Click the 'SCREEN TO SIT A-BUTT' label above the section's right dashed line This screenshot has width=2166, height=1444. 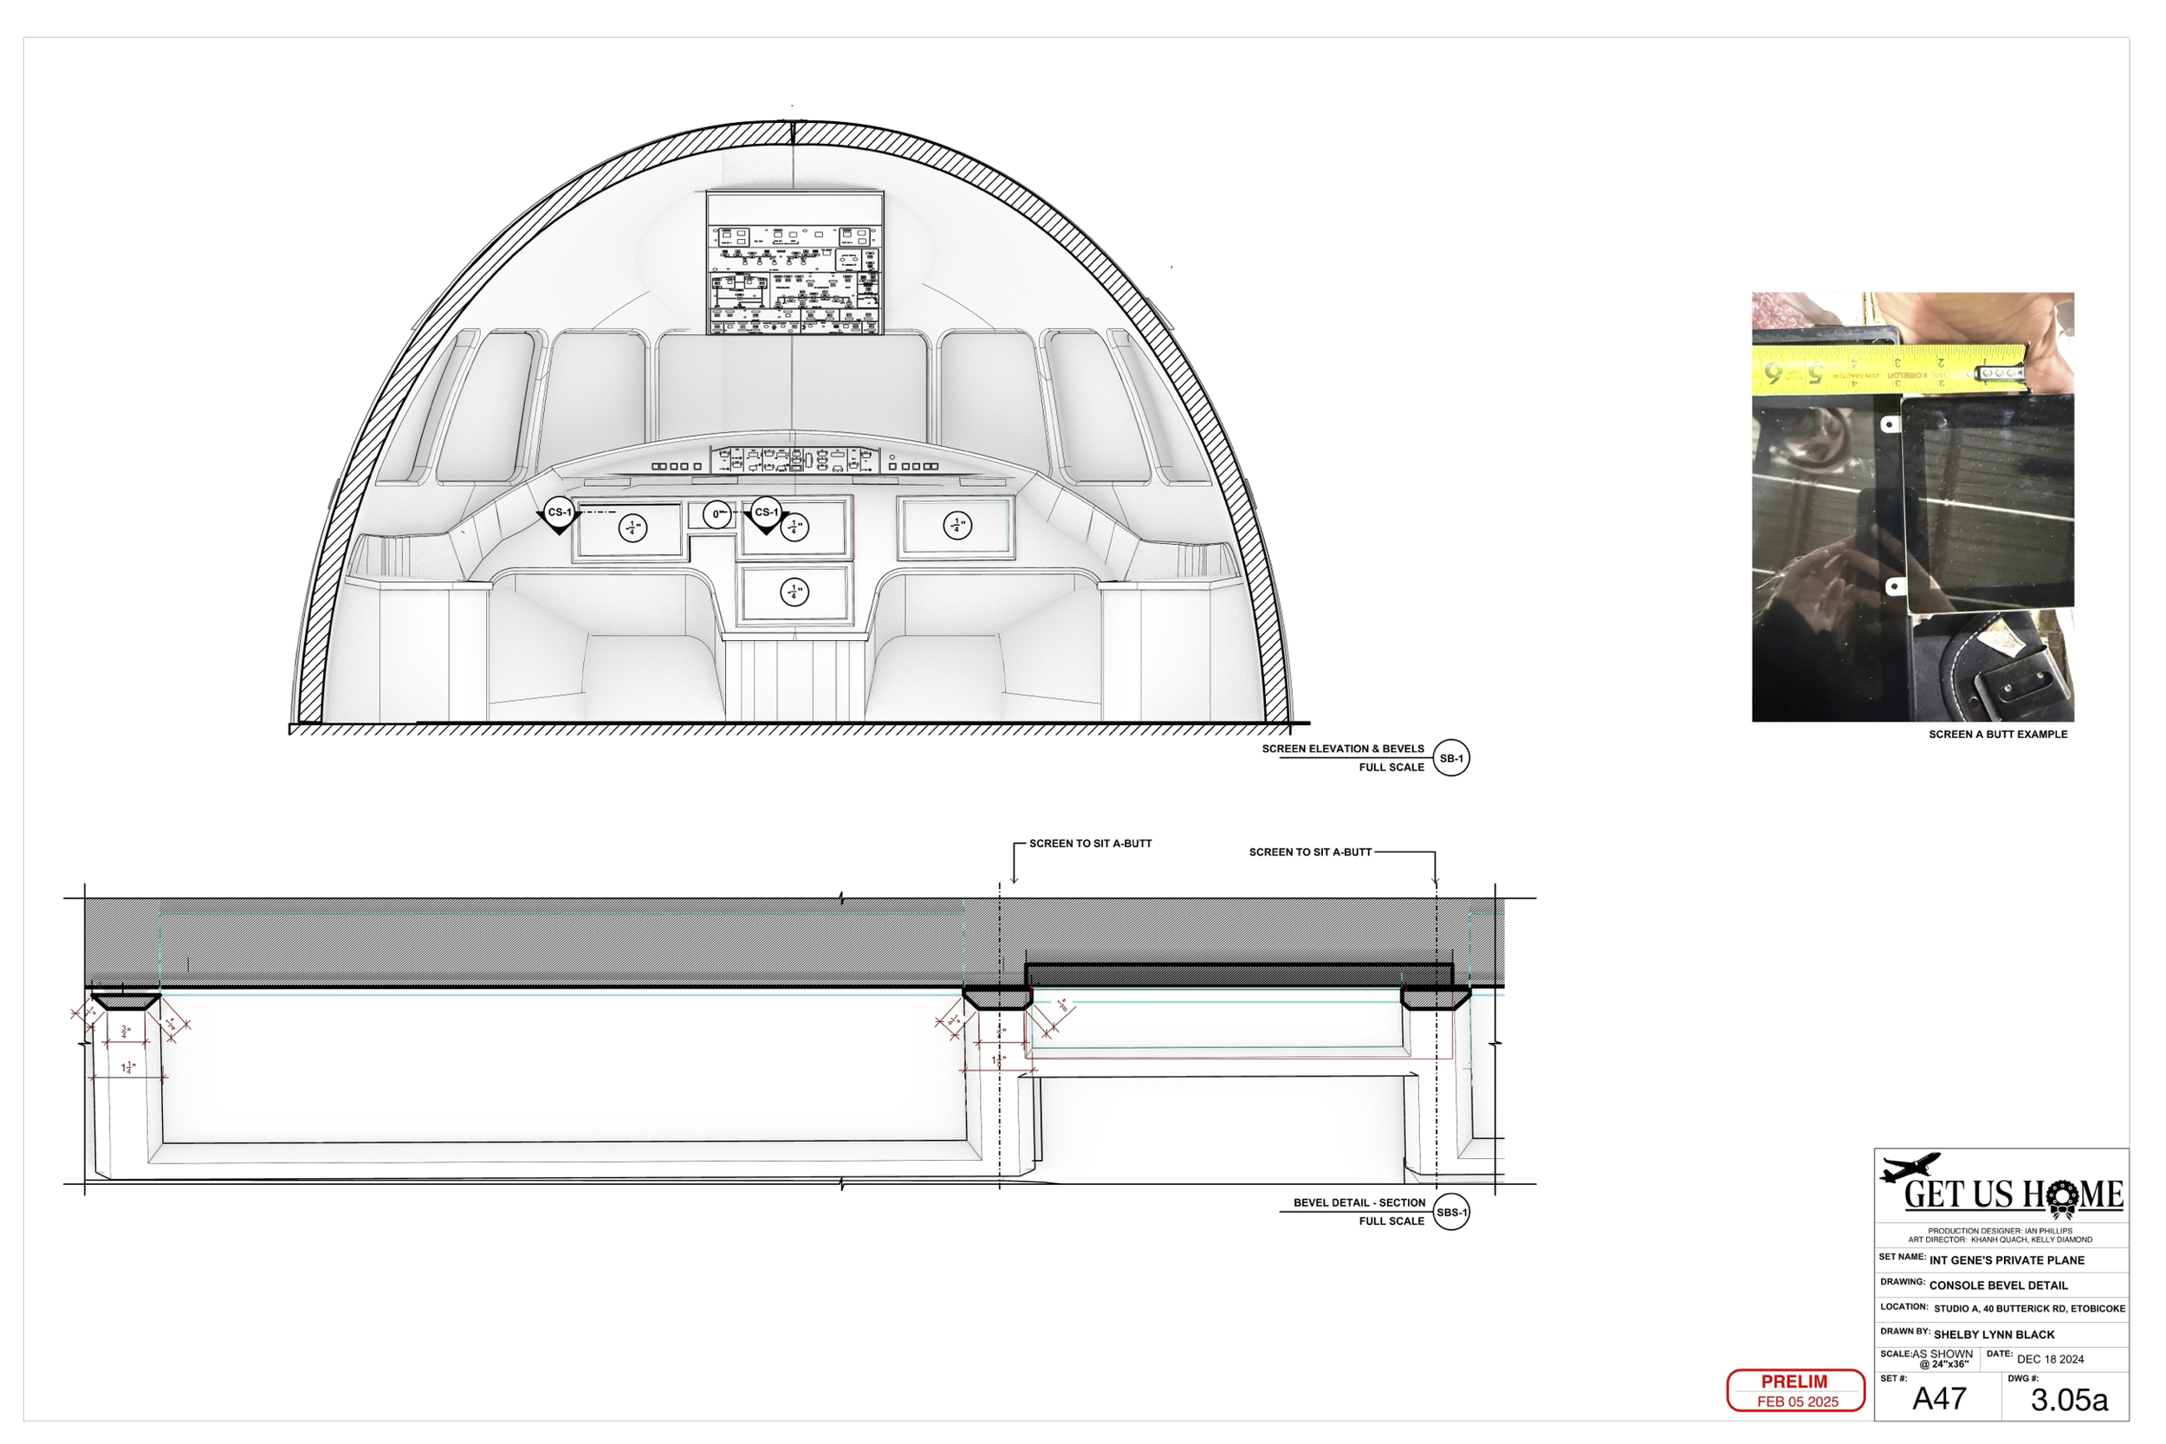1311,852
